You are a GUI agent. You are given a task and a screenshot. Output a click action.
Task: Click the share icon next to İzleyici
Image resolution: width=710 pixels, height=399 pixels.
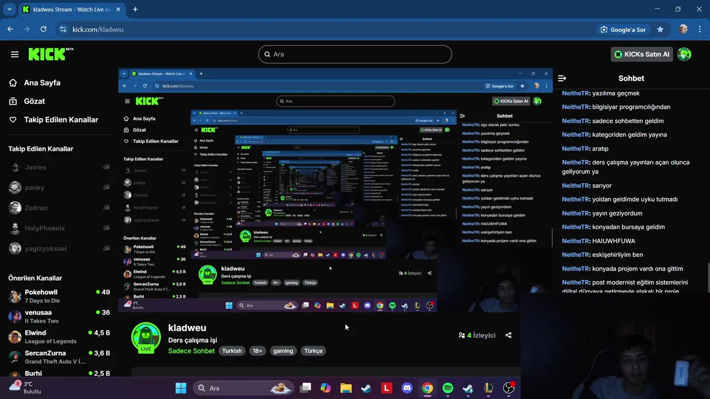pyautogui.click(x=509, y=335)
